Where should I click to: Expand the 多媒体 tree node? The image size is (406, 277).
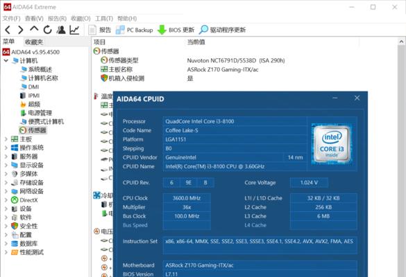[6, 174]
